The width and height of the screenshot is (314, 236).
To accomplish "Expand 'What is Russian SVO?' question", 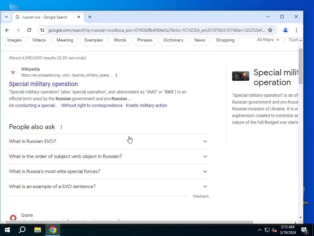I will tap(109, 141).
